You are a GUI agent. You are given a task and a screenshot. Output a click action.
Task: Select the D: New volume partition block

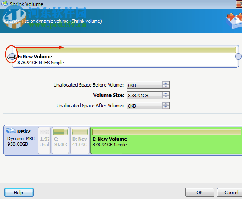[80, 140]
